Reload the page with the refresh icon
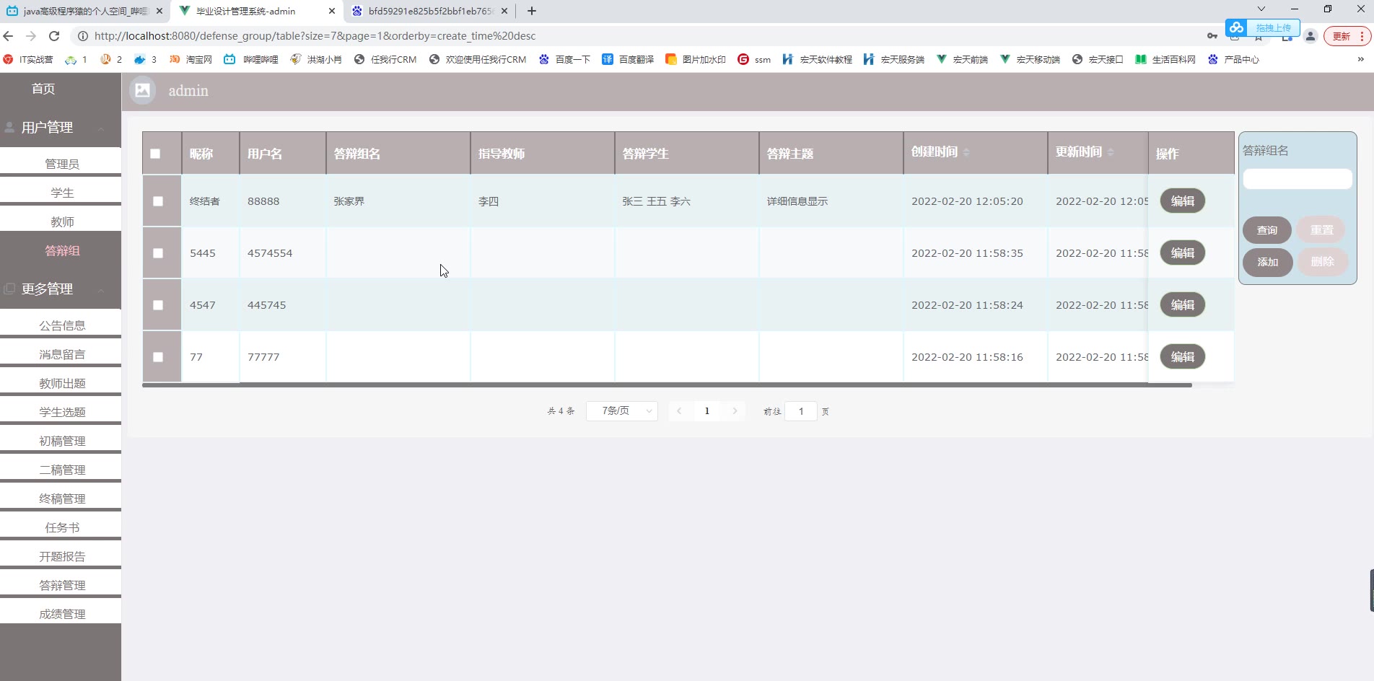 [x=54, y=36]
